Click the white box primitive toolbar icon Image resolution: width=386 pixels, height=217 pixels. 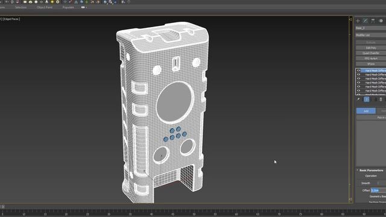click(x=25, y=2)
